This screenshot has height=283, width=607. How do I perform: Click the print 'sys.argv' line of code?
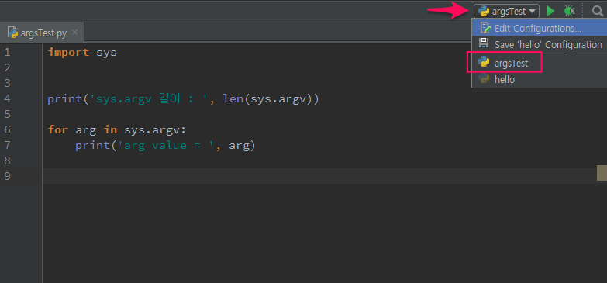[183, 99]
